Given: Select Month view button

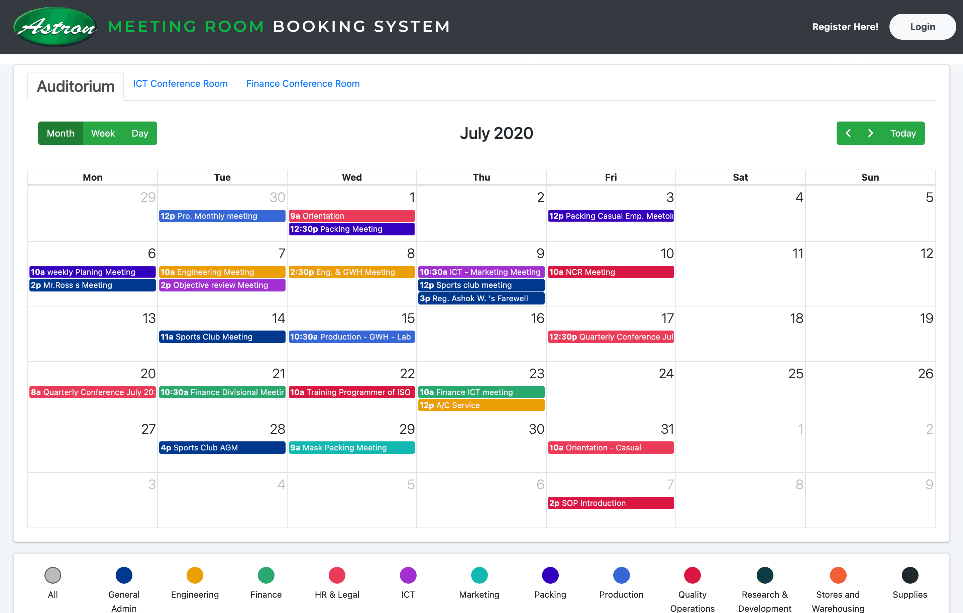Looking at the screenshot, I should coord(61,133).
